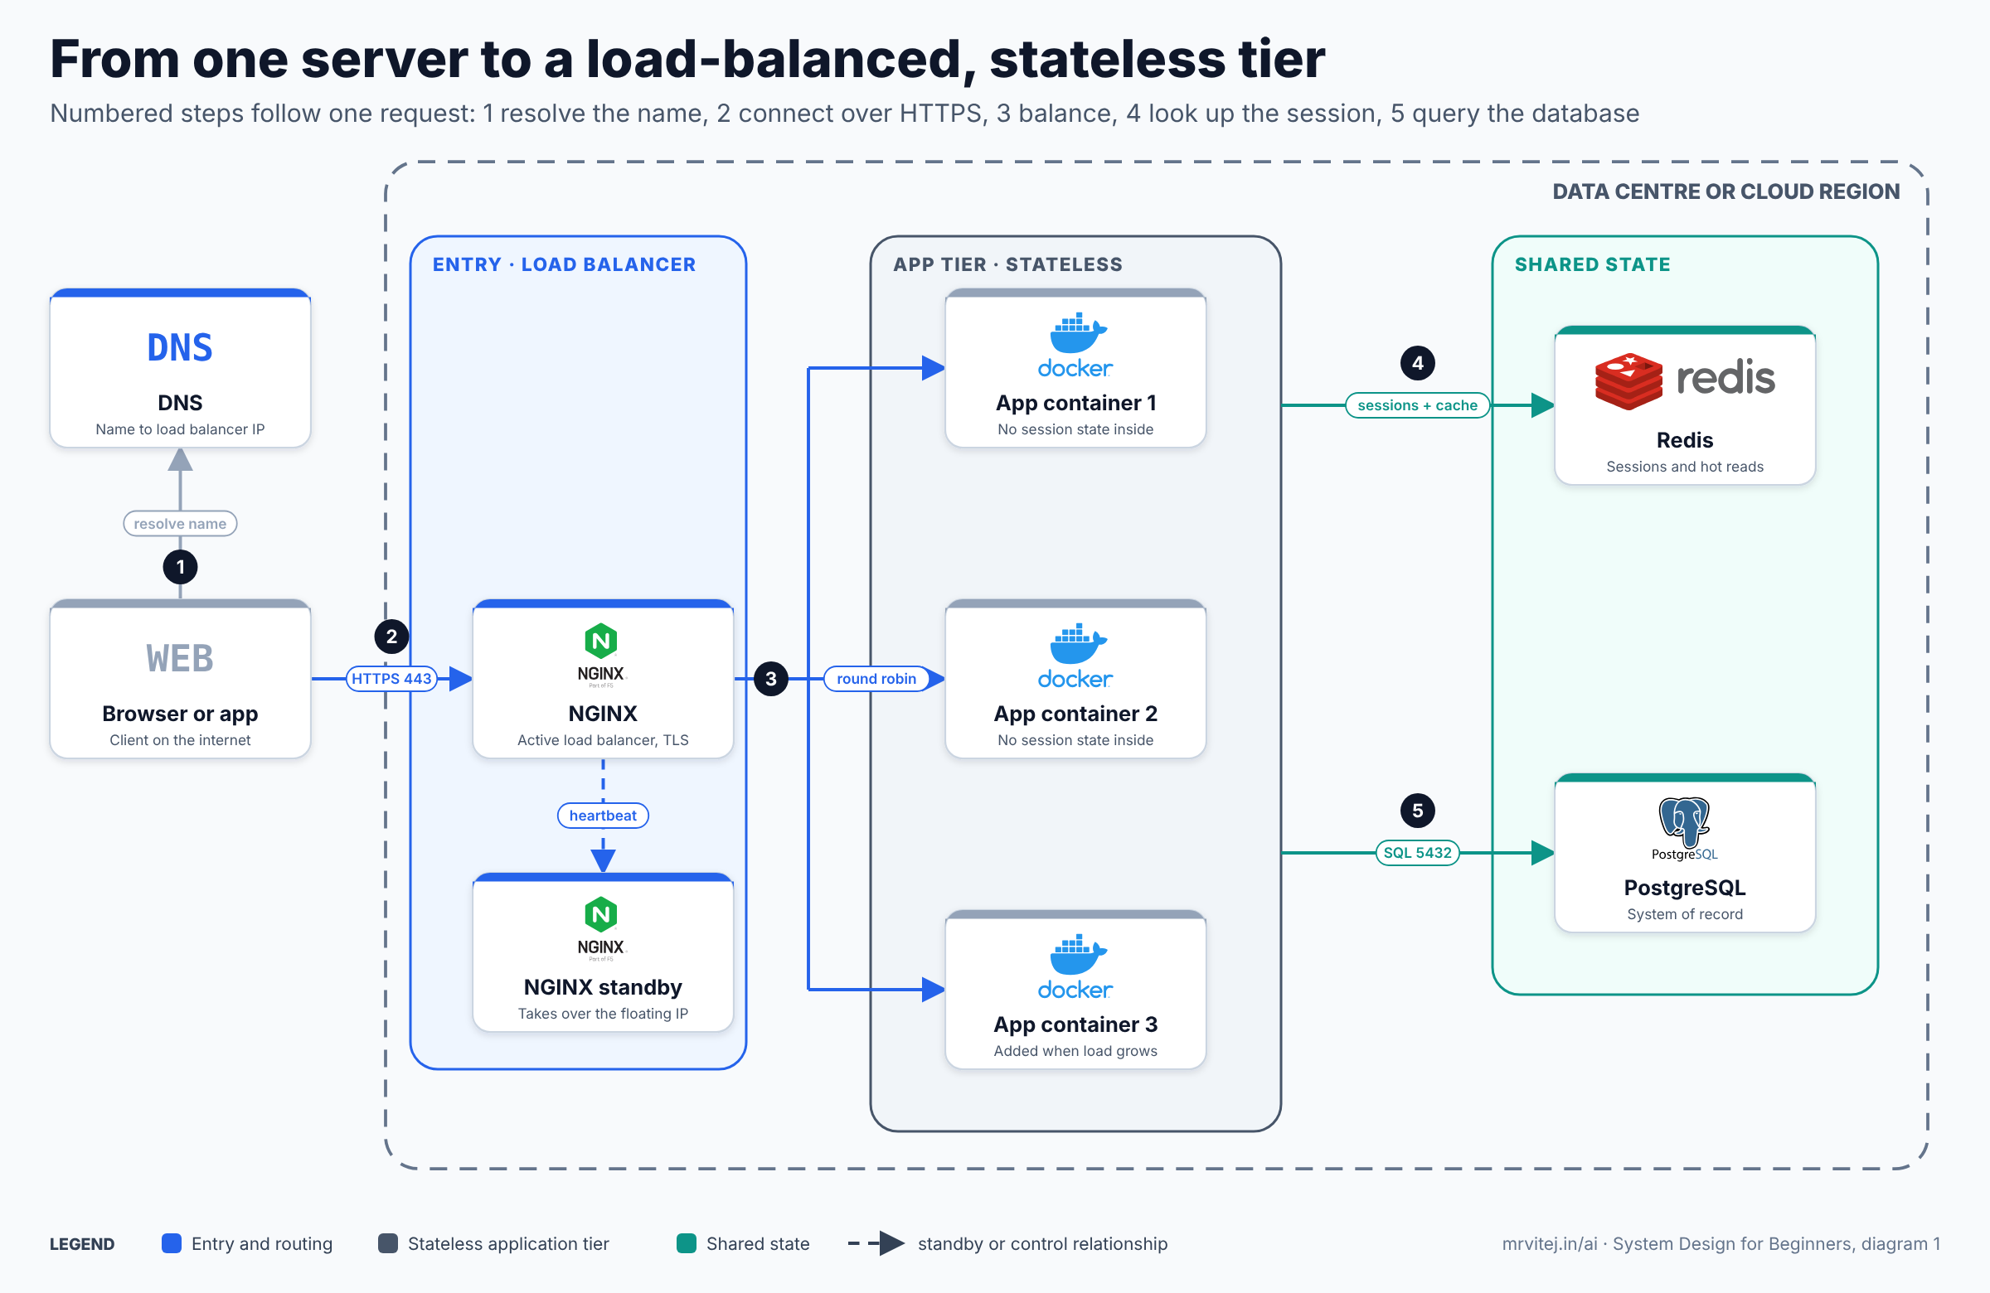Click 'standby or control relationship' legend text
This screenshot has height=1293, width=1990.
point(1042,1244)
